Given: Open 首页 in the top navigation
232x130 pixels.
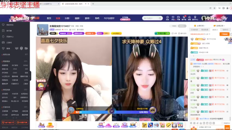Looking at the screenshot, I should (x=49, y=18).
